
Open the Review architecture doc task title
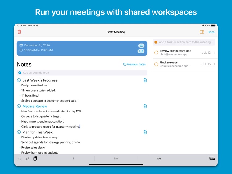click(x=175, y=51)
